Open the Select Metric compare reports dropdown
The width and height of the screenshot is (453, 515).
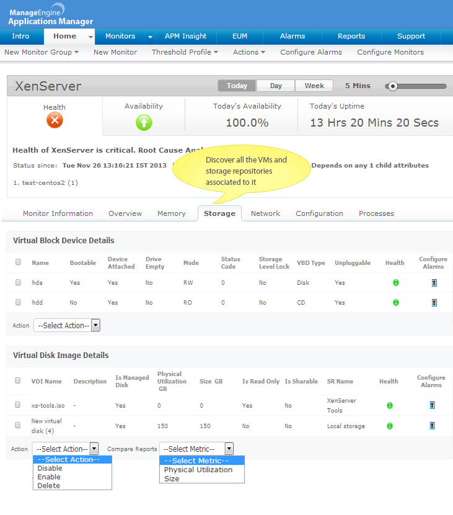point(196,449)
